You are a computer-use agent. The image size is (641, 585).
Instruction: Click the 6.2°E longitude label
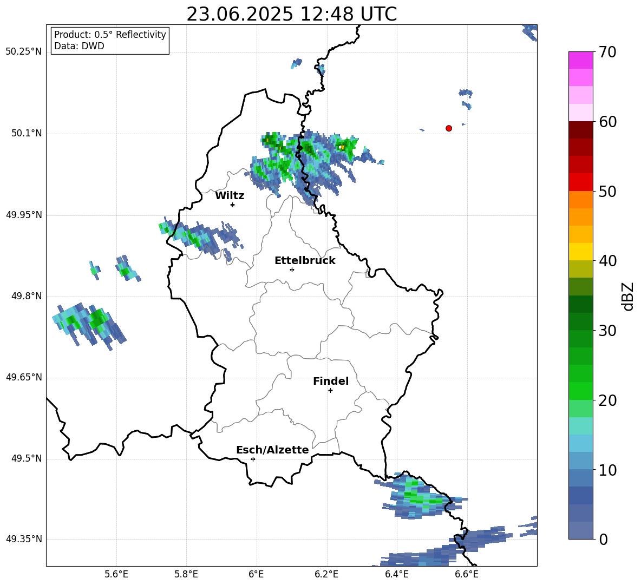(x=326, y=574)
